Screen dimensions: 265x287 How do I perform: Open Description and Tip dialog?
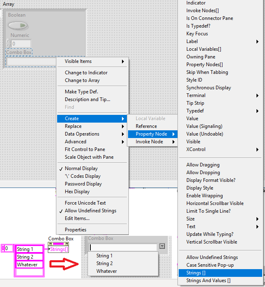[92, 99]
